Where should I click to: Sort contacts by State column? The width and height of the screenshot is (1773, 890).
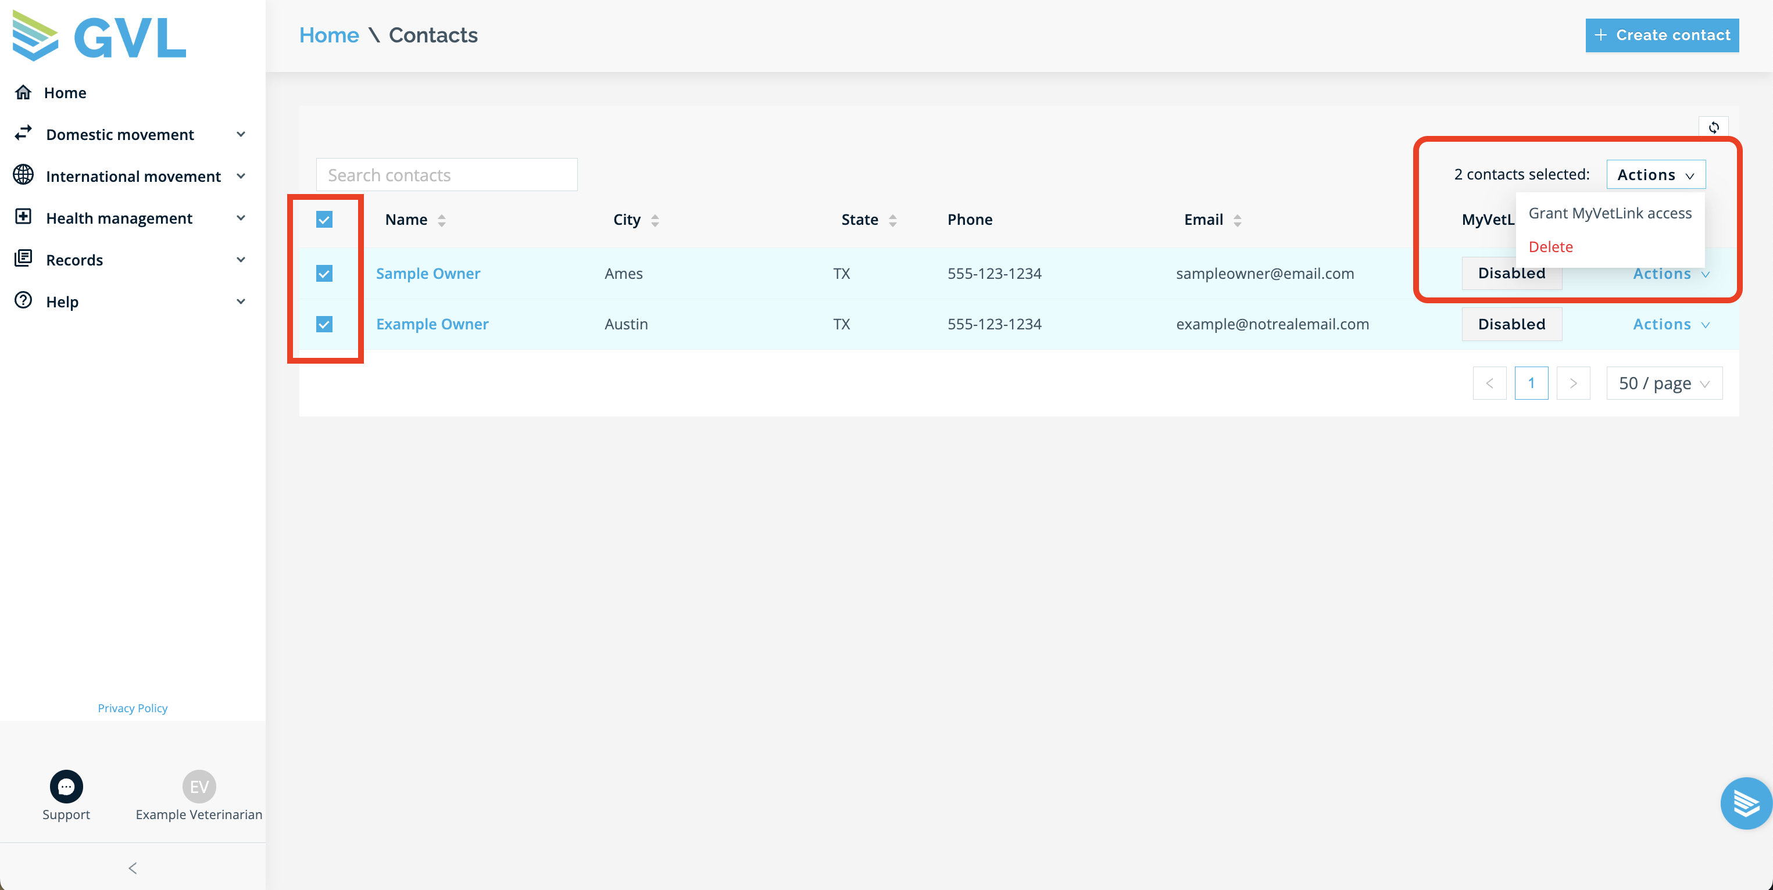click(x=893, y=220)
